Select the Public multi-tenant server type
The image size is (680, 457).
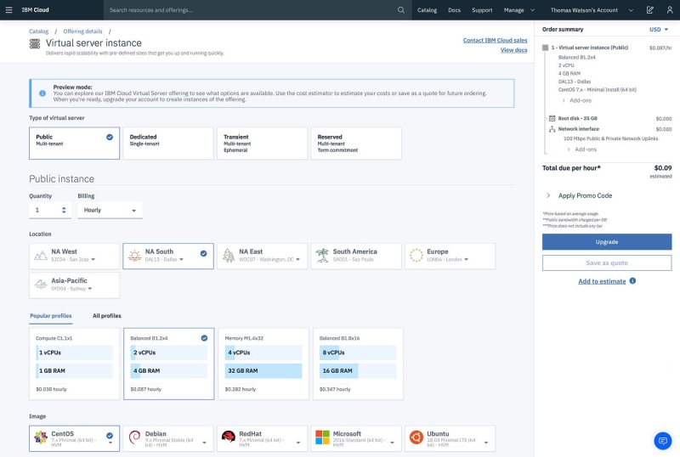tap(74, 143)
